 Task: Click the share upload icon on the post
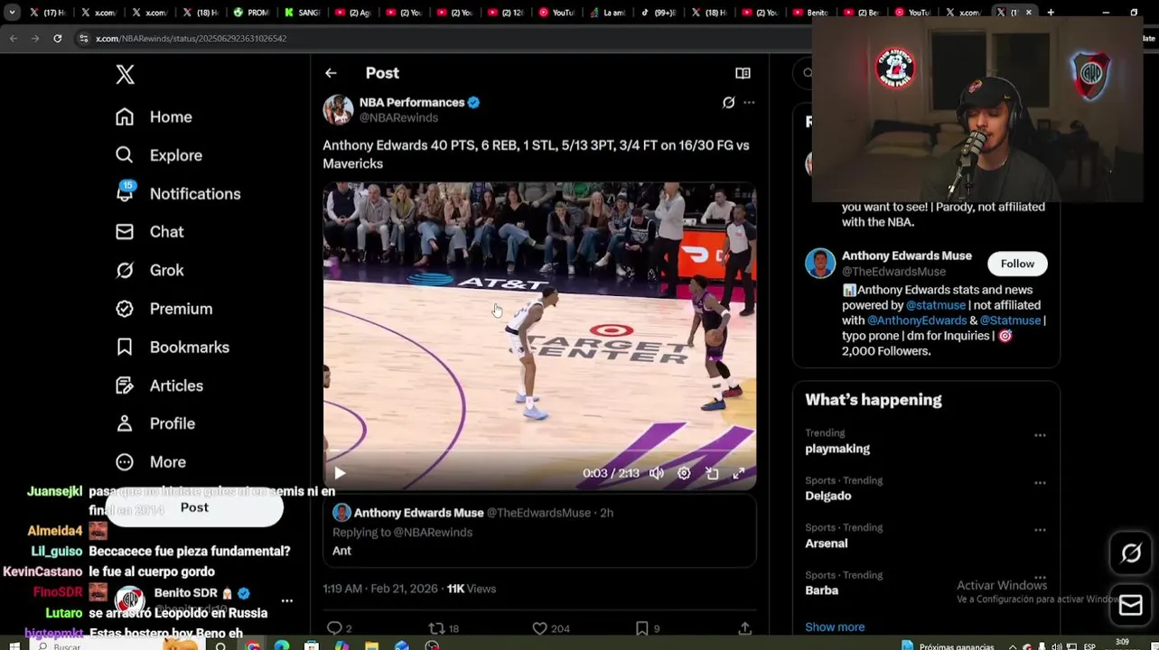[x=744, y=628]
